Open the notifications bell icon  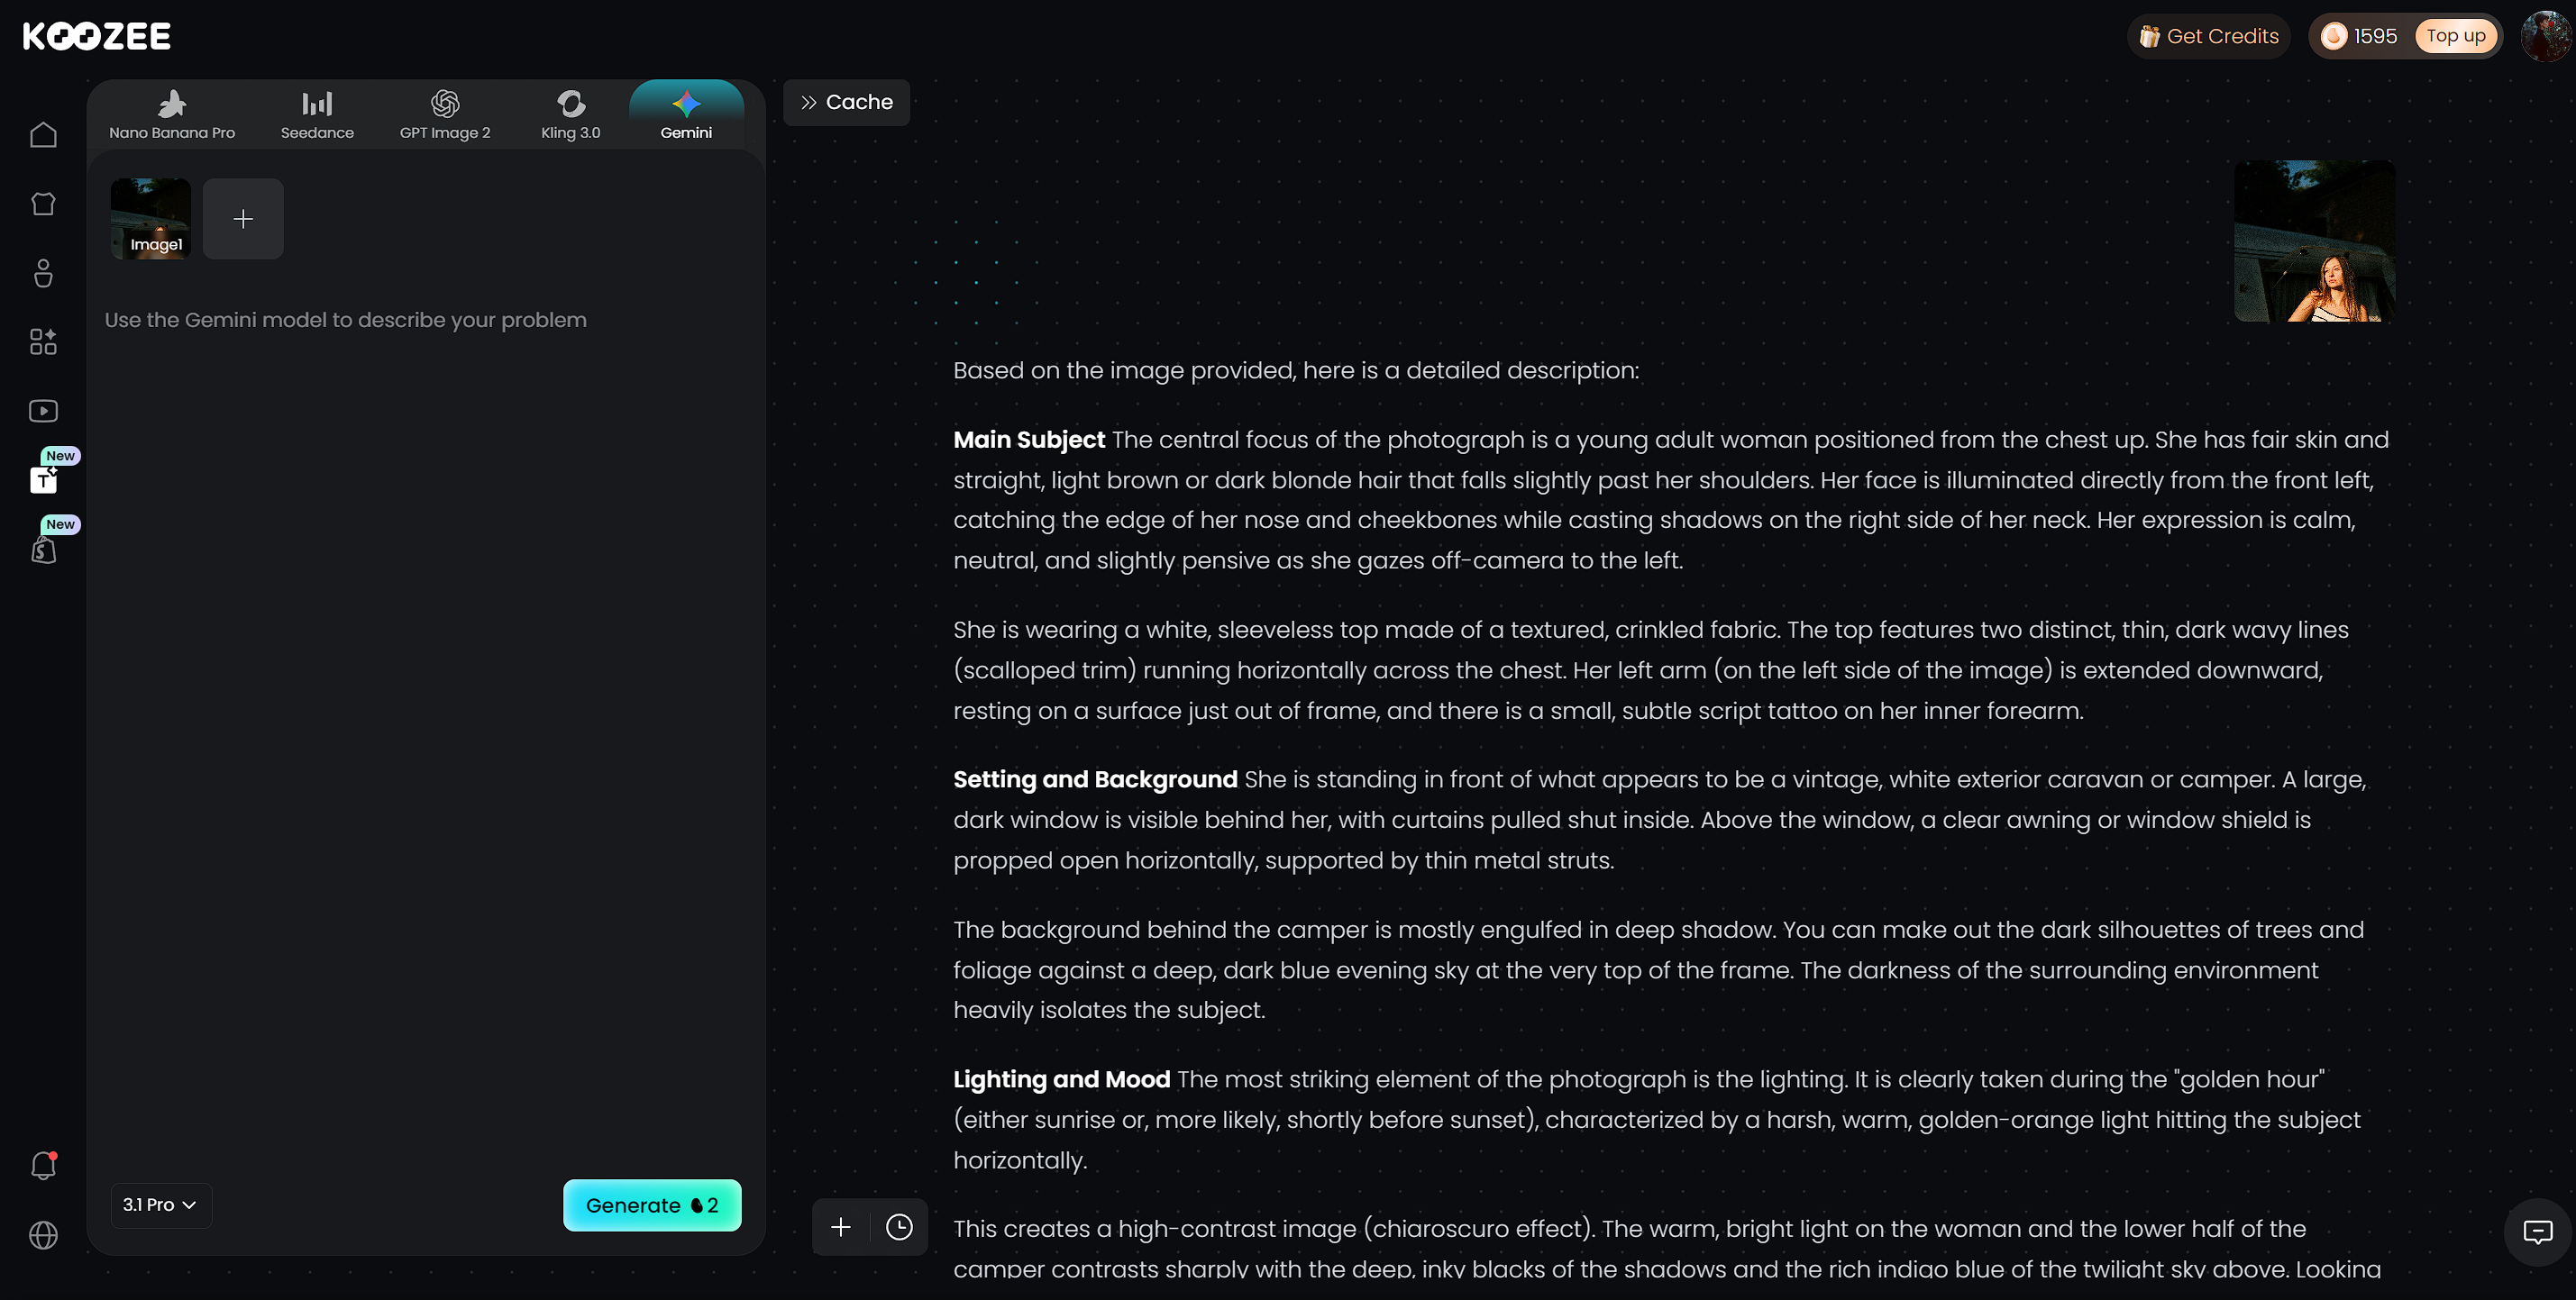(x=43, y=1165)
